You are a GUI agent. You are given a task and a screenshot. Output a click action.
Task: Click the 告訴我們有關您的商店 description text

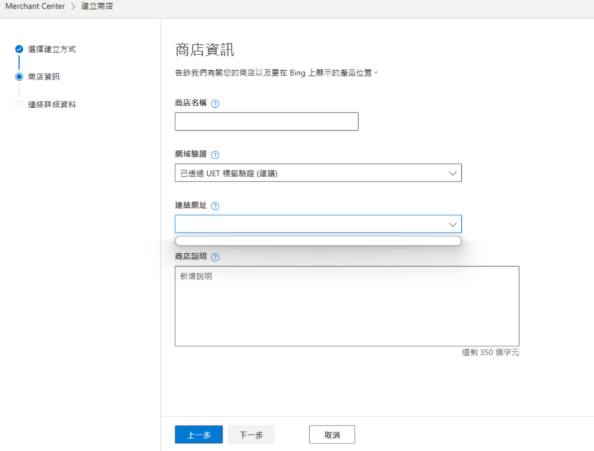tap(276, 73)
